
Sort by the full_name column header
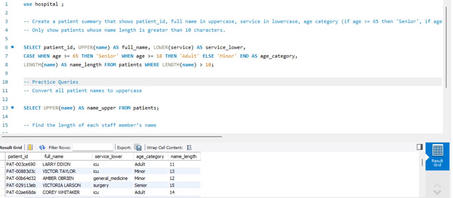(x=66, y=157)
